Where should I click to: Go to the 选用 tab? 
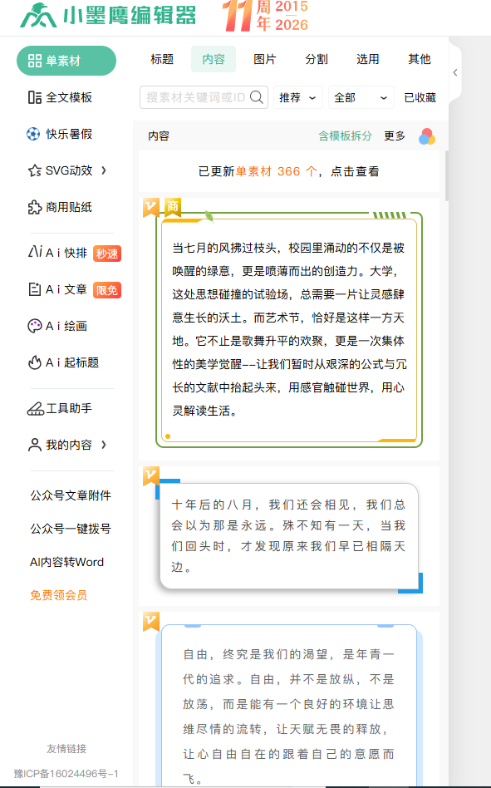(368, 59)
